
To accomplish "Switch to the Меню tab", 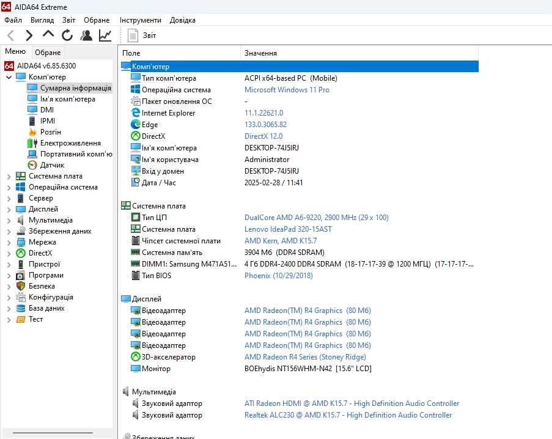I will 15,51.
